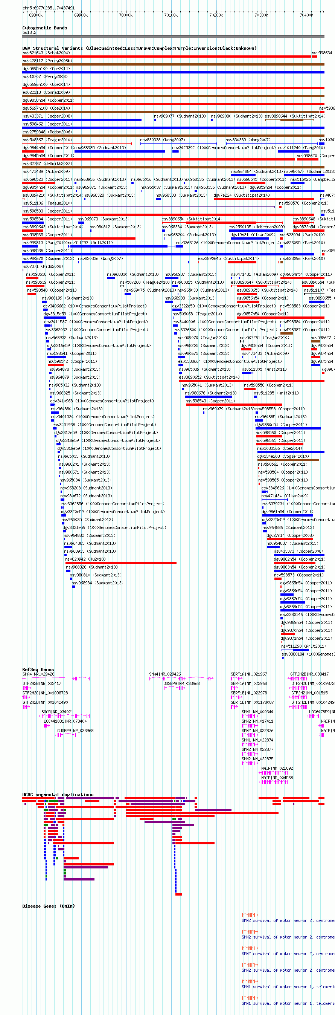Click the Cytogenetic Bands track heading
The image size is (335, 1015).
[44, 28]
